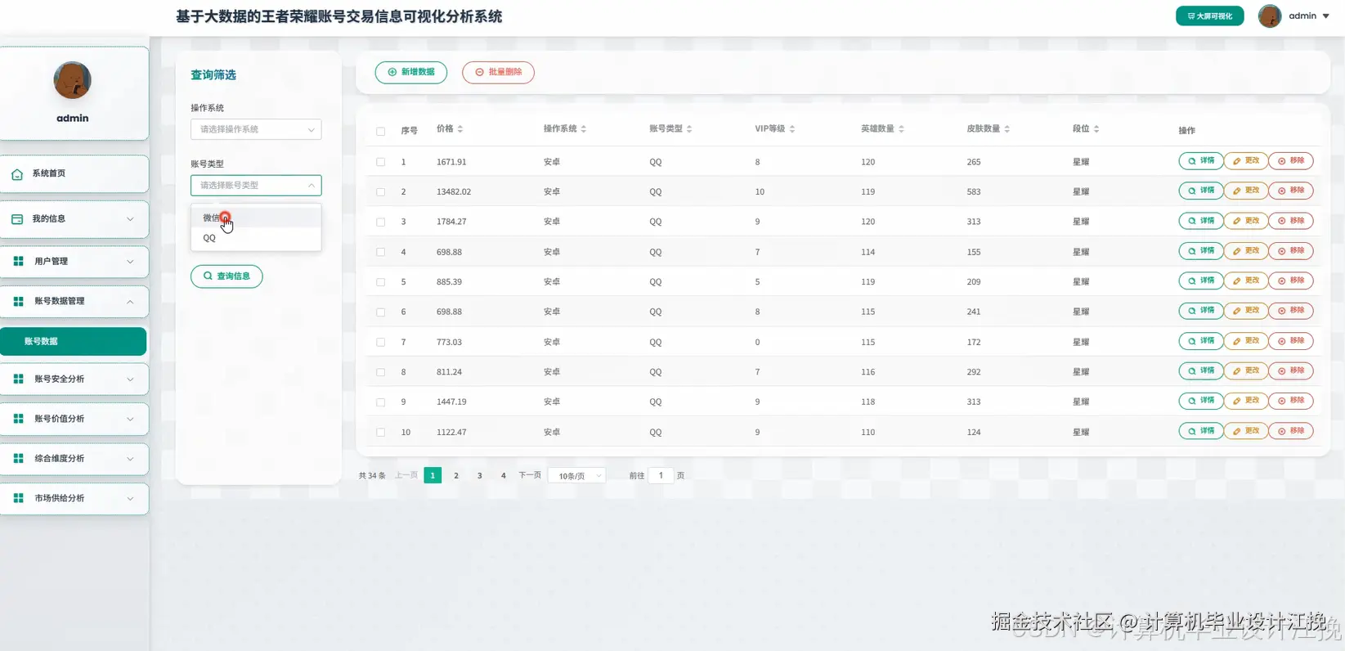Expand the 用户管理 menu chevron
This screenshot has height=651, width=1345.
tap(130, 262)
